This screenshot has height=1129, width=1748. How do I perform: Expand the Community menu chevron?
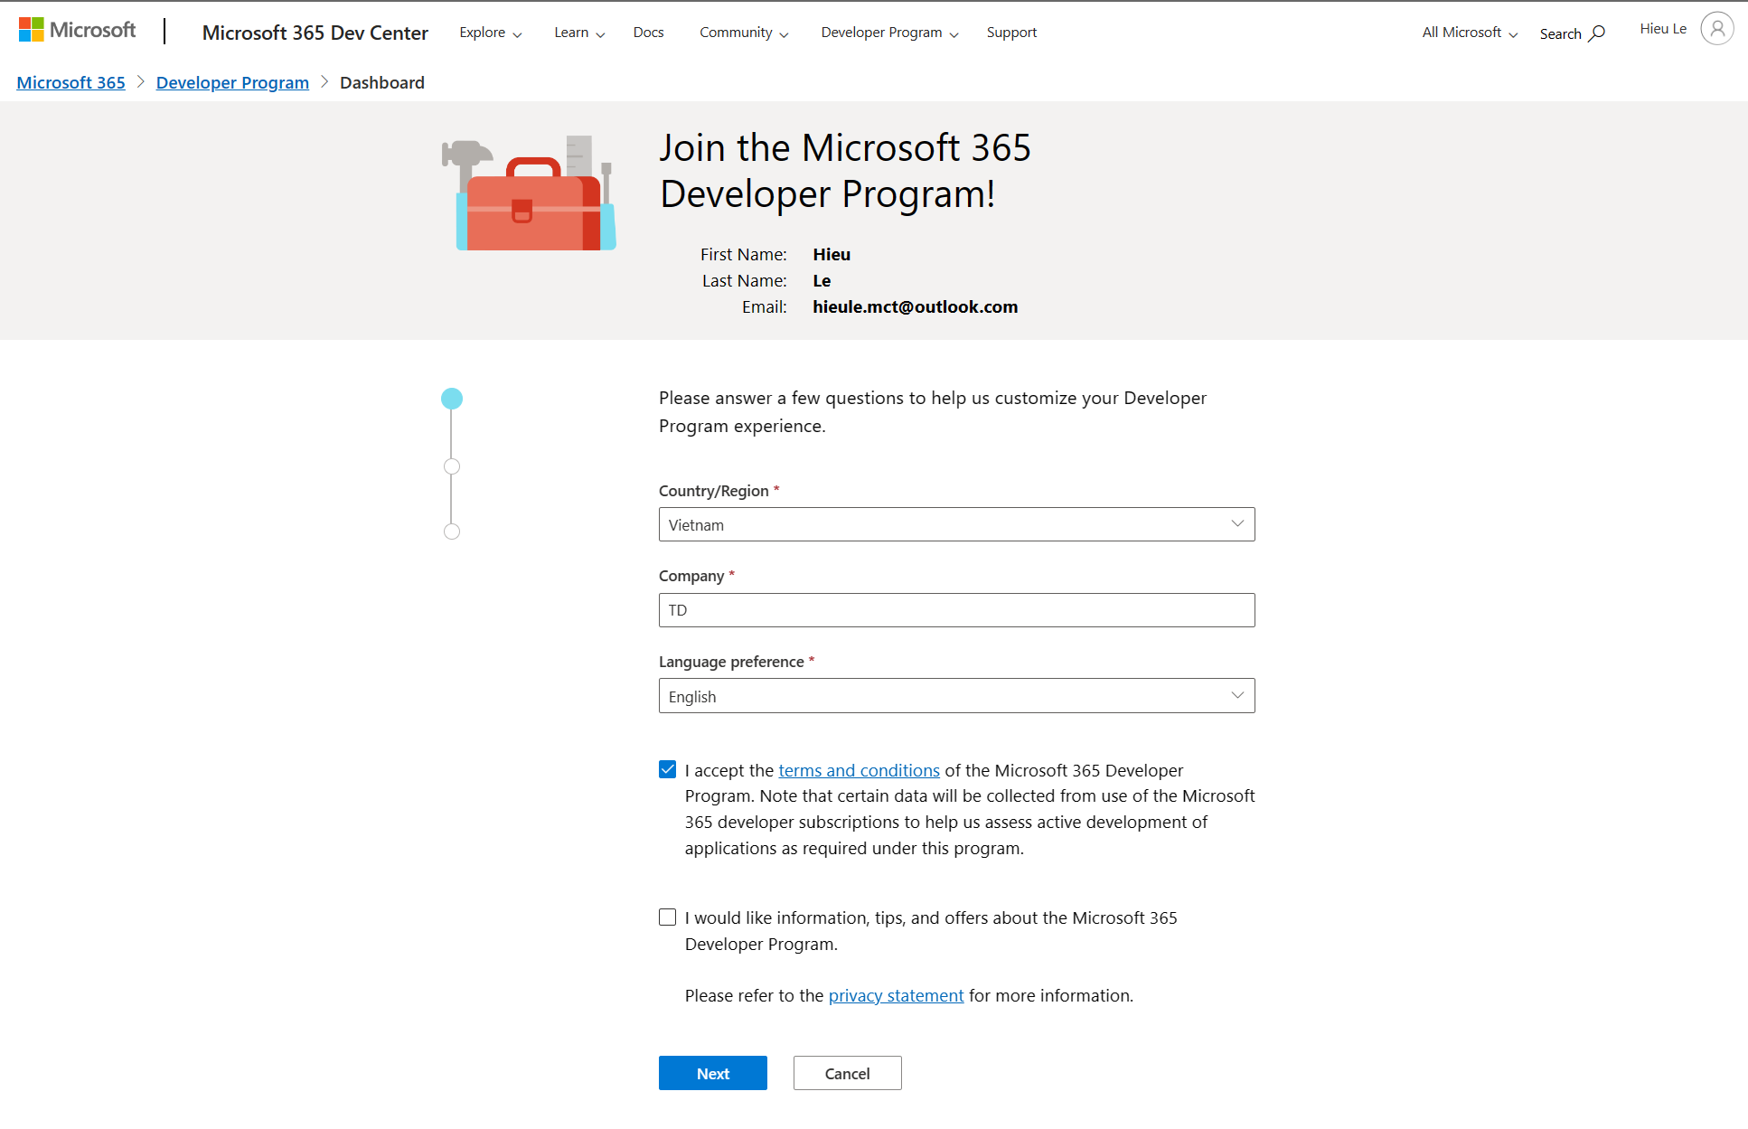[785, 33]
